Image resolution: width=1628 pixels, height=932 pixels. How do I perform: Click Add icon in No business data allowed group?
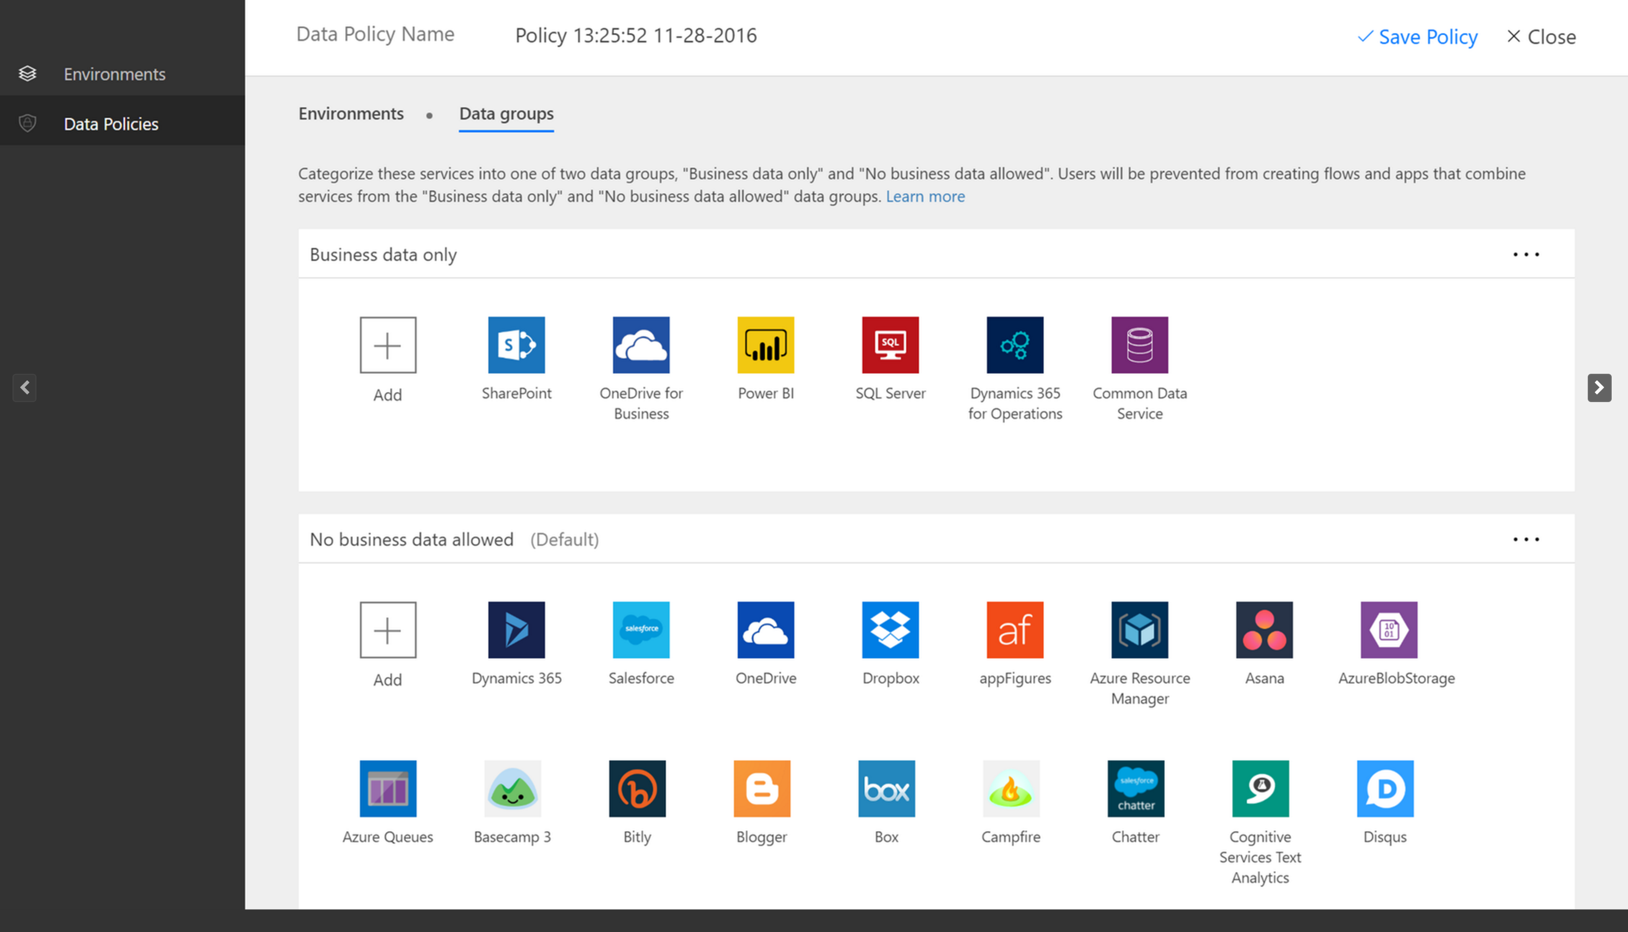(388, 629)
